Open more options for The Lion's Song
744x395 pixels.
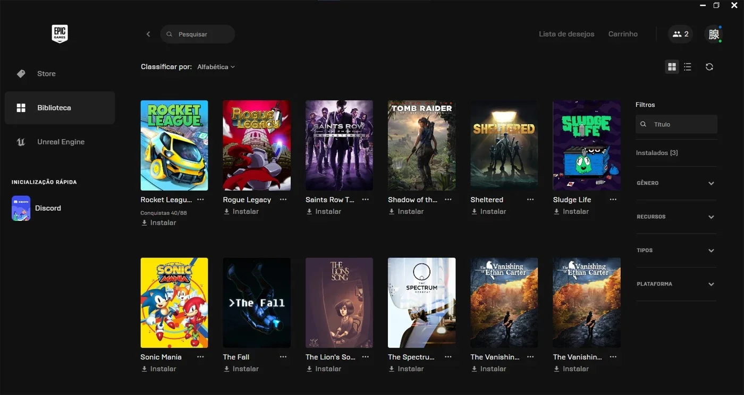(366, 357)
